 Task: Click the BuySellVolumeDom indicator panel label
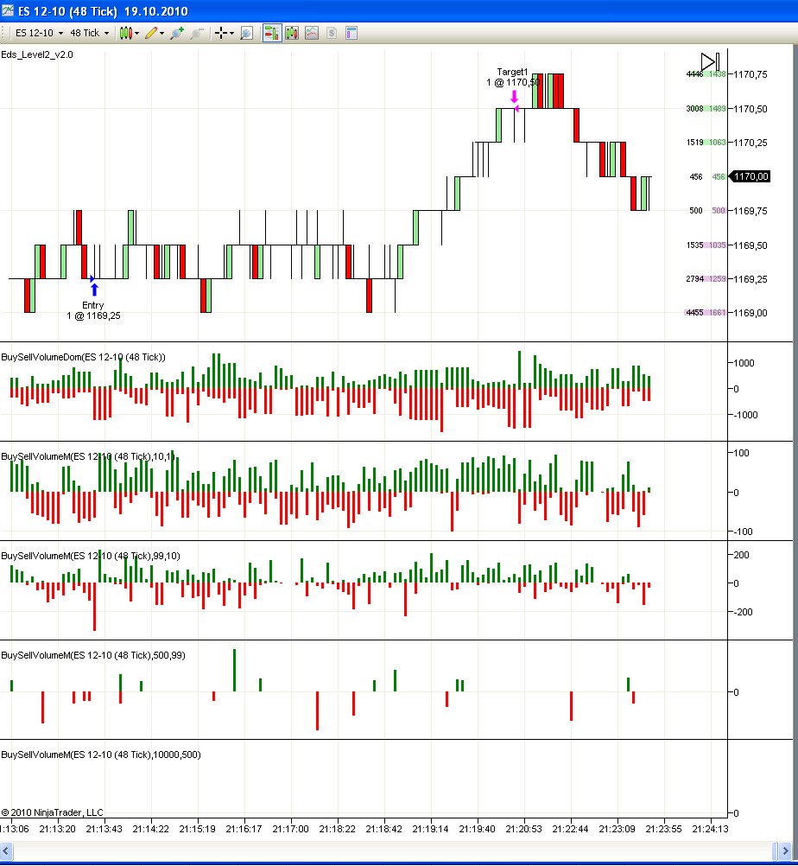[x=83, y=357]
